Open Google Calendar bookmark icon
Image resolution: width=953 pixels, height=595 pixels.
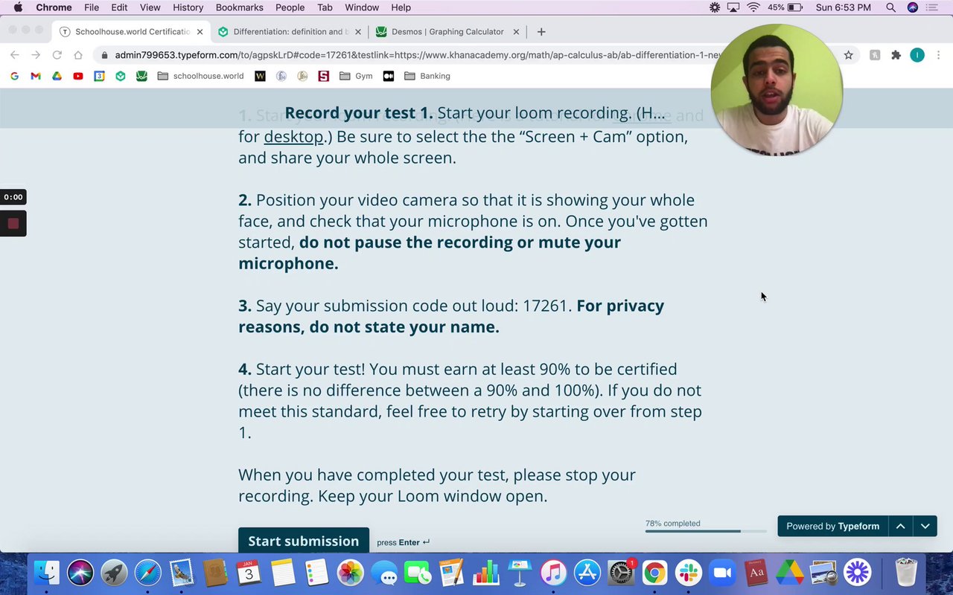coord(99,76)
